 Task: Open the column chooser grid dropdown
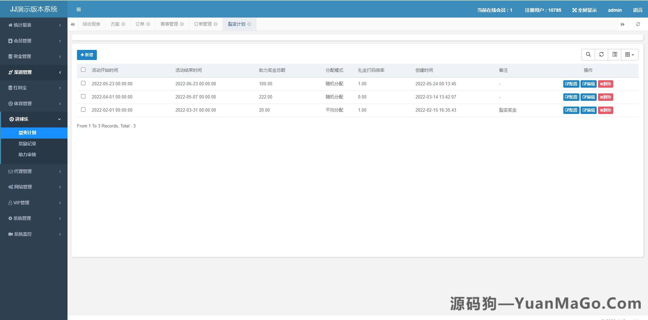[x=629, y=54]
